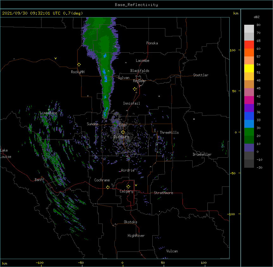Click the Limestone label
The image size is (273, 267).
(x=48, y=113)
